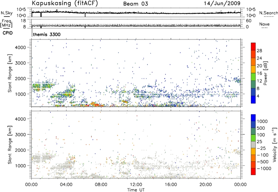The height and width of the screenshot is (192, 278).
Task: Select the "N.Search" legend label
Action: click(268, 13)
